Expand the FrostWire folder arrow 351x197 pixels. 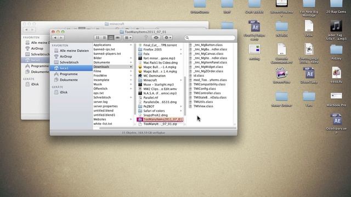point(131,76)
